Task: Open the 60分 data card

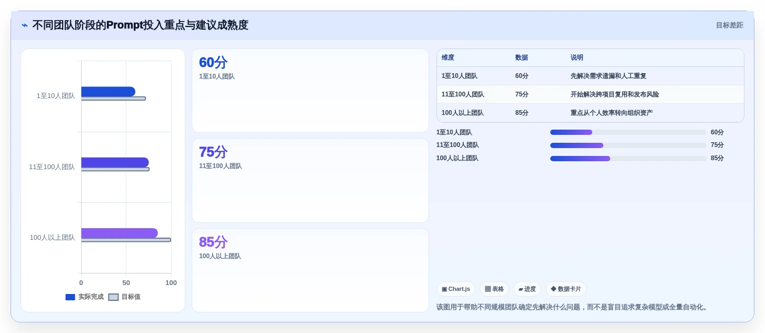Action: coord(310,91)
